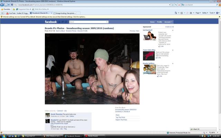The height and width of the screenshot is (138, 221).
Task: Like the Touro Sales Blog ad
Action: tap(158, 58)
